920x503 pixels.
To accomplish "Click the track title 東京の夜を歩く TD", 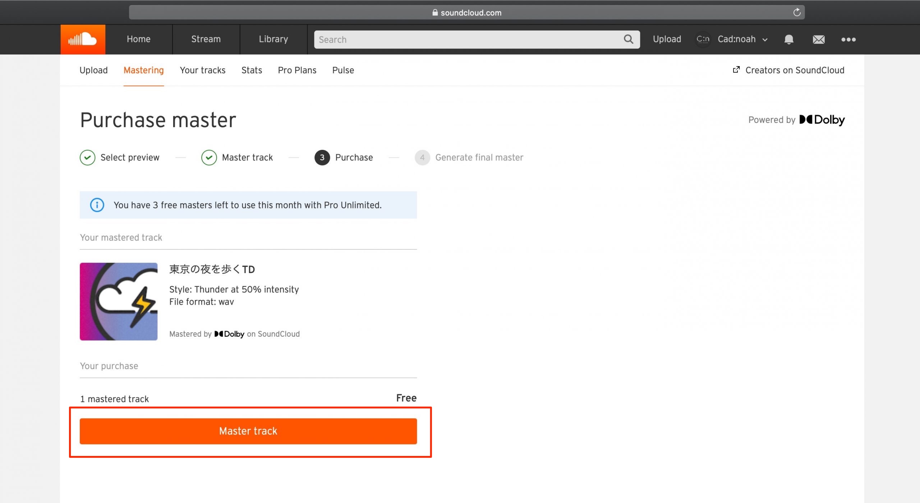I will tap(212, 269).
